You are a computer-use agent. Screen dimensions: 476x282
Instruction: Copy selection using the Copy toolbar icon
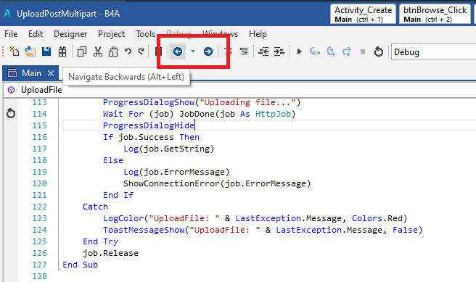pos(82,51)
